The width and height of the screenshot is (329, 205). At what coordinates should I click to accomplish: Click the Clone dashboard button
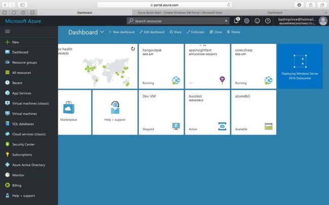(x=216, y=32)
